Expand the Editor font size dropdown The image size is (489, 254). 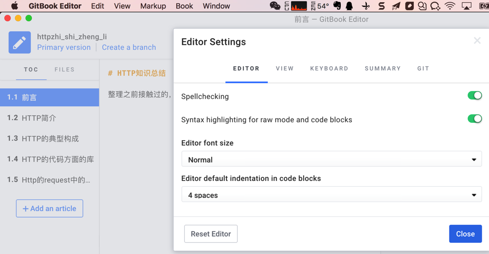point(331,159)
